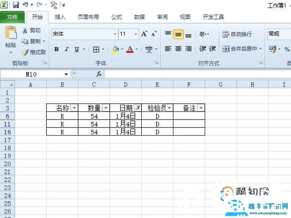Viewport: 291px width, 218px height.
Task: Open the 名称 column filter dropdown
Action: pos(74,108)
